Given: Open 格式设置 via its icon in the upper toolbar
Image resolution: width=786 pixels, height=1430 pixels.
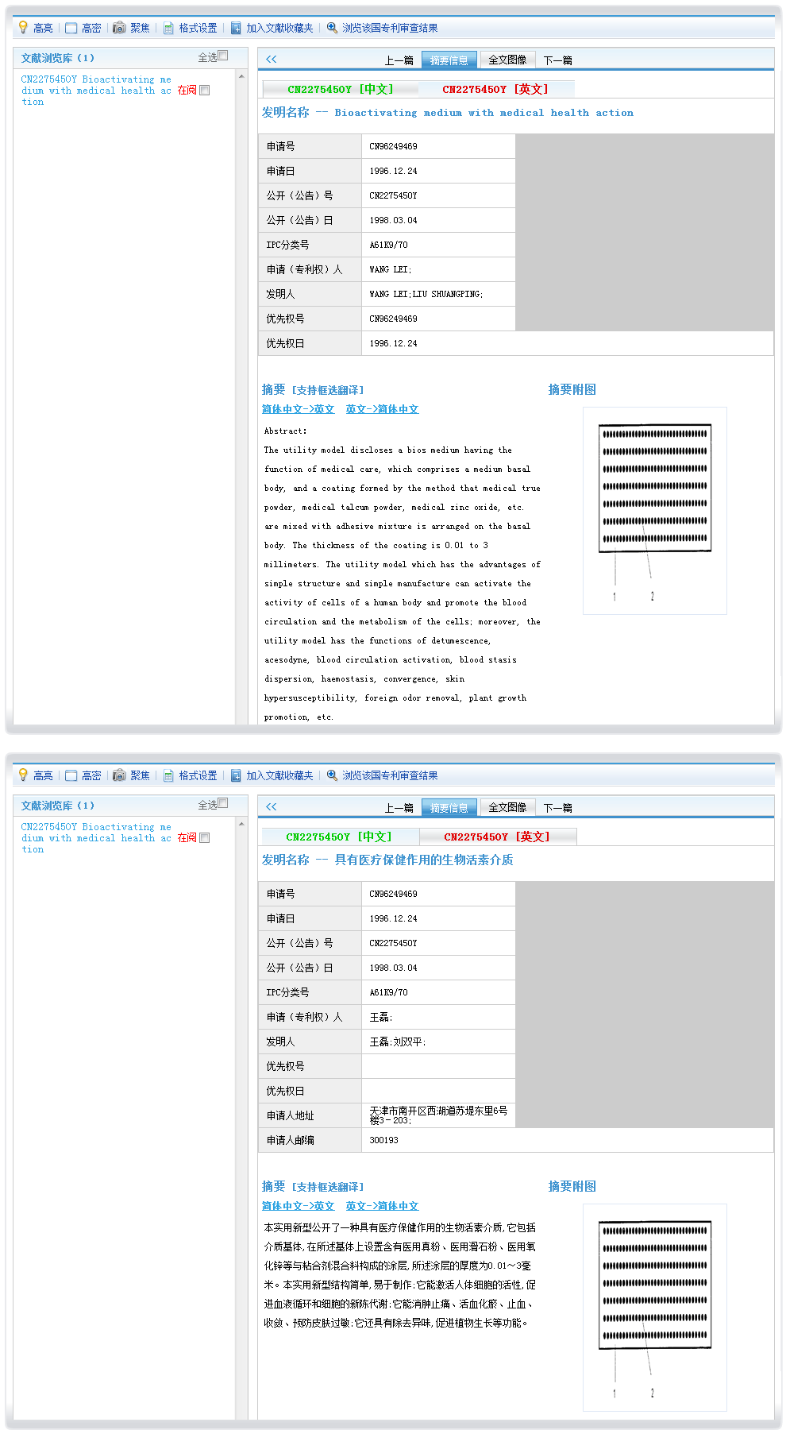Looking at the screenshot, I should point(168,28).
